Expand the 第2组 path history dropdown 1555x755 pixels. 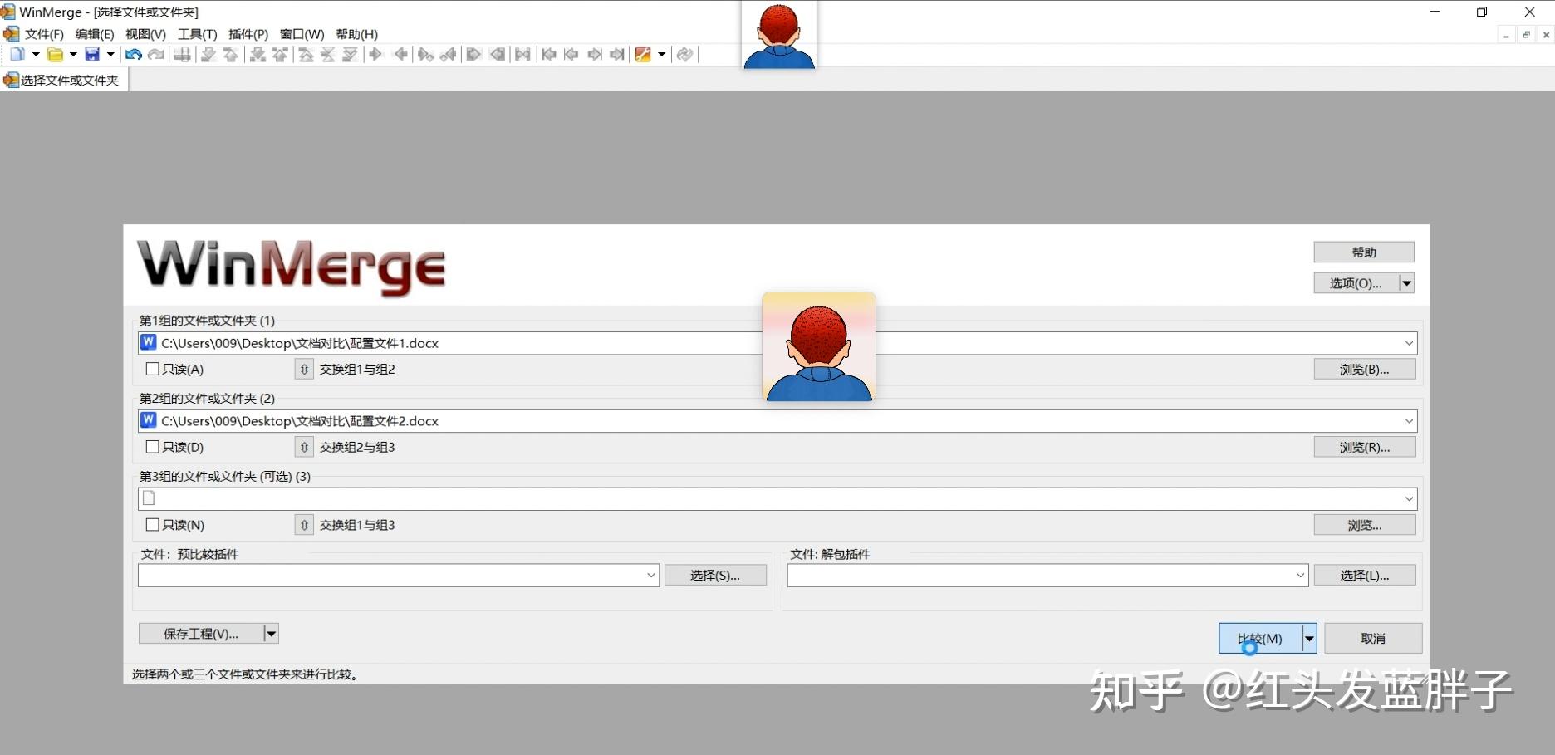pos(1409,421)
